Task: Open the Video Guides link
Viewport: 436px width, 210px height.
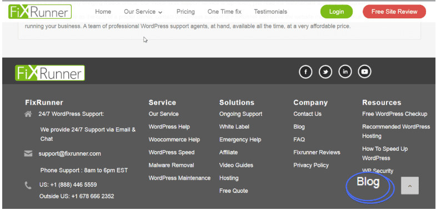Action: [x=236, y=165]
